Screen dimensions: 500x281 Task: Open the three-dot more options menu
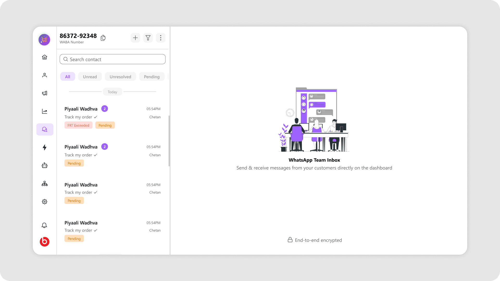[x=161, y=38]
